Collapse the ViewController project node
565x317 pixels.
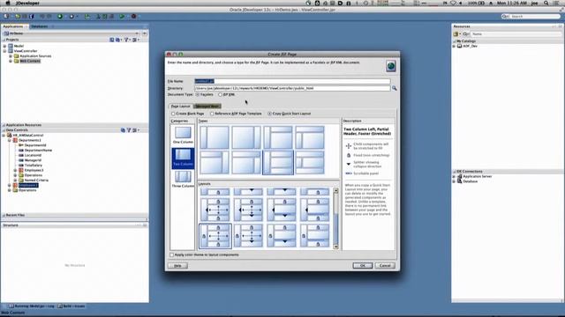point(4,51)
